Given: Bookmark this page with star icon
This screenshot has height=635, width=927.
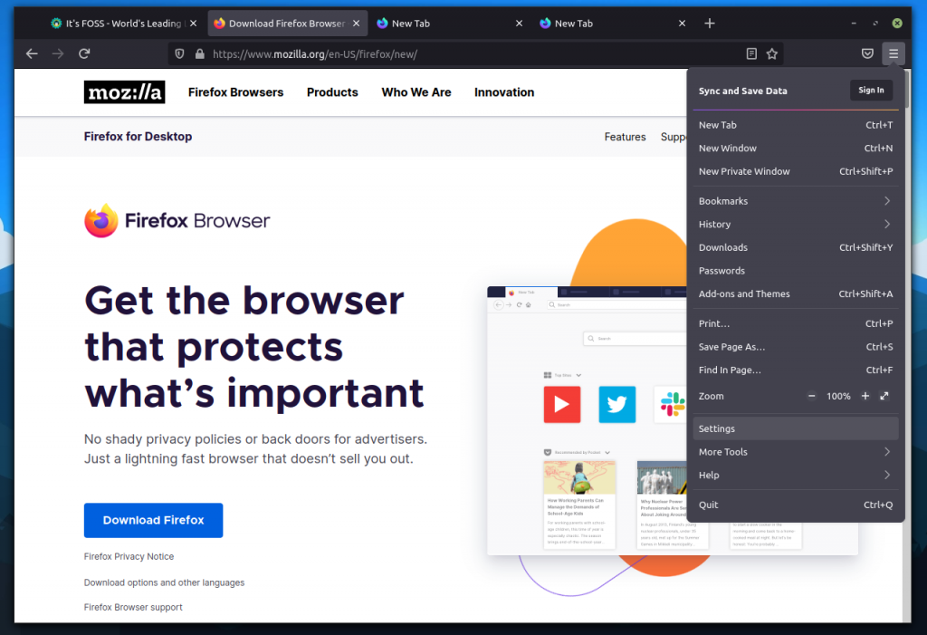Looking at the screenshot, I should pyautogui.click(x=772, y=54).
